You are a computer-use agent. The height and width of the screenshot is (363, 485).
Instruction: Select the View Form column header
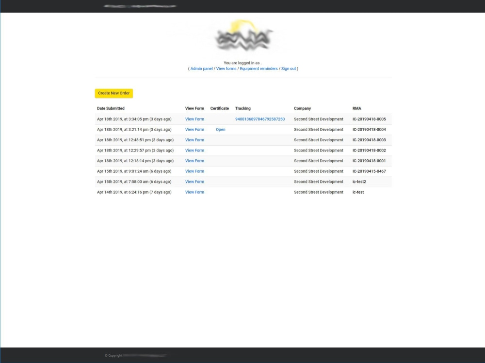(194, 108)
